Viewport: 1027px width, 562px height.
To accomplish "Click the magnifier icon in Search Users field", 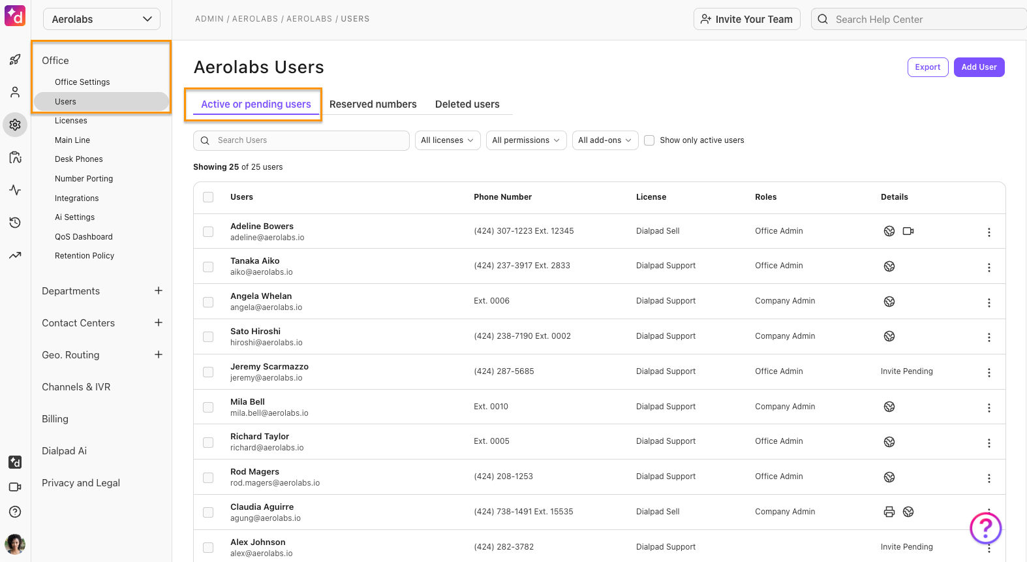I will [205, 140].
